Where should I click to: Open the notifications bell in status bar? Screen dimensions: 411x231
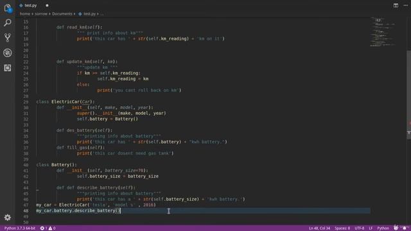pos(405,228)
